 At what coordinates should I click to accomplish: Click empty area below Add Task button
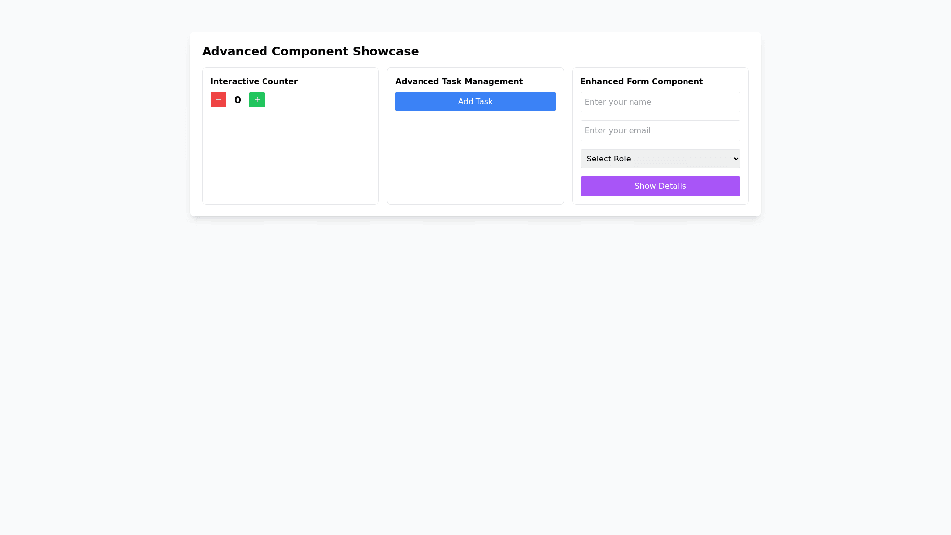tap(475, 159)
